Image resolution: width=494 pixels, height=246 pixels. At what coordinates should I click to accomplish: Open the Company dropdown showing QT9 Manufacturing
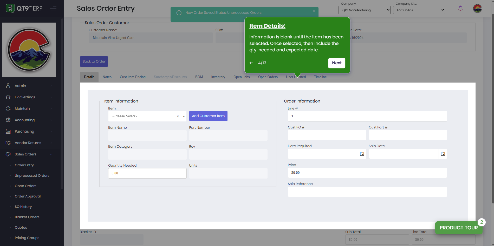pyautogui.click(x=364, y=10)
